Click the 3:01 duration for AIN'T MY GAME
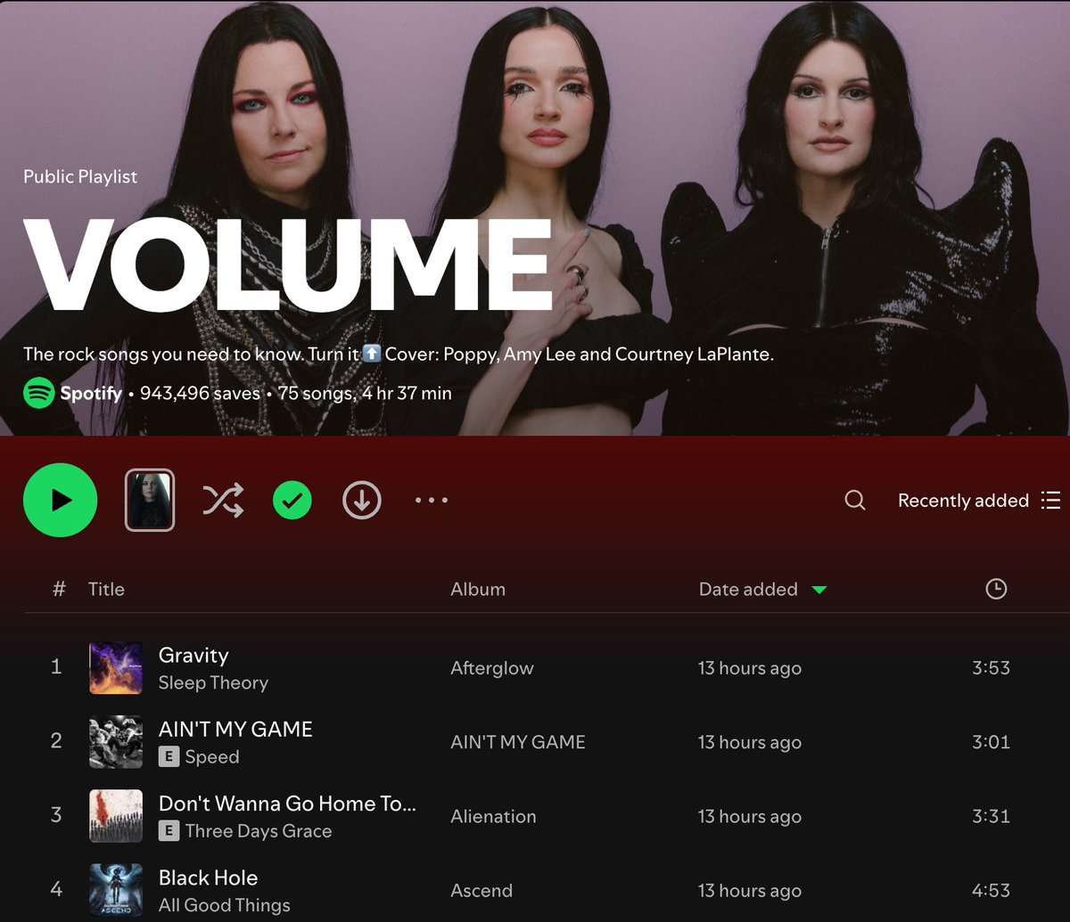 991,741
